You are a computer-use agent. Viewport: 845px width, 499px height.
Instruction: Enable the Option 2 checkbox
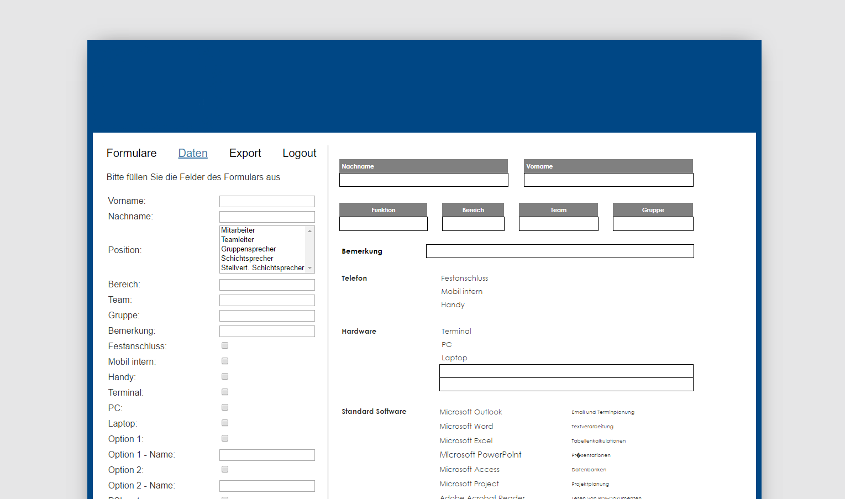[x=225, y=469]
